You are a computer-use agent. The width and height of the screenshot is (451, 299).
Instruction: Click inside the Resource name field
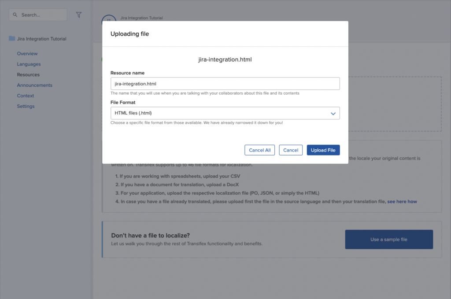(225, 83)
